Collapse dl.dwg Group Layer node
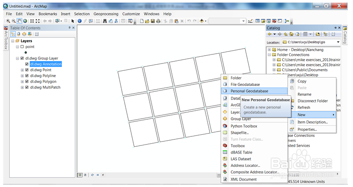The height and width of the screenshot is (187, 353). (17, 58)
